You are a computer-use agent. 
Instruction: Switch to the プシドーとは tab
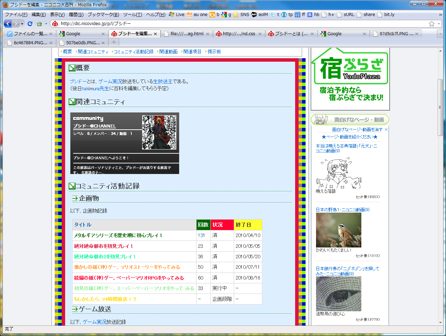(291, 34)
